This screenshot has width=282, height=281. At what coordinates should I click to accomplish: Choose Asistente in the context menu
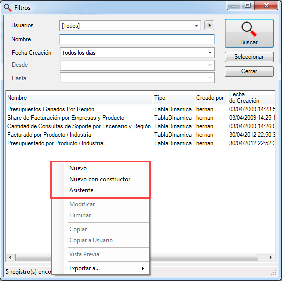point(81,190)
